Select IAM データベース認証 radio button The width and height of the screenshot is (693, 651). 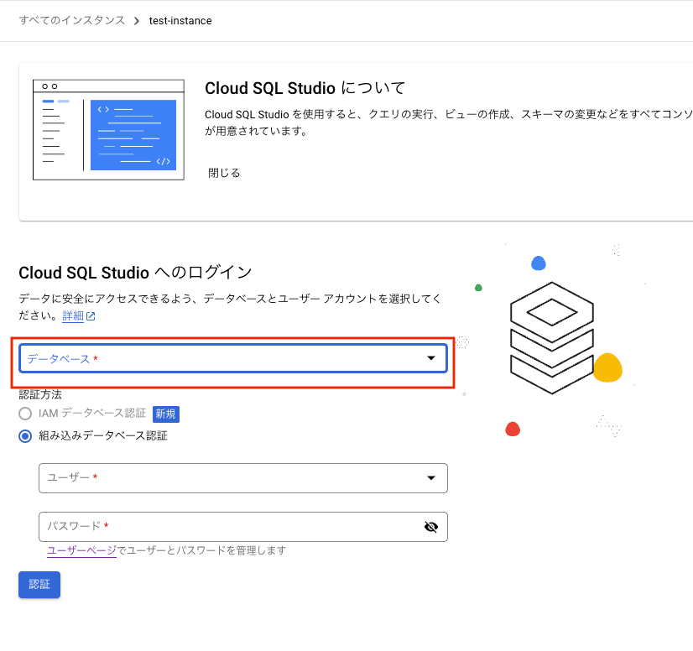click(25, 414)
